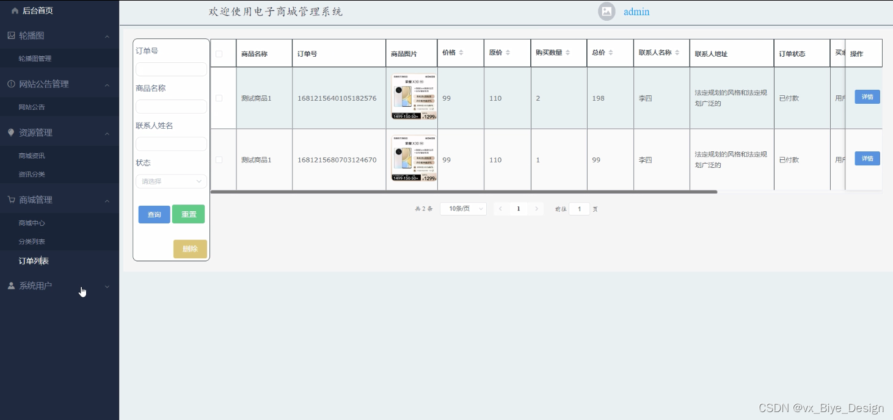Sort by 总价 column arrows
Screen dimensions: 893x420
(611, 53)
